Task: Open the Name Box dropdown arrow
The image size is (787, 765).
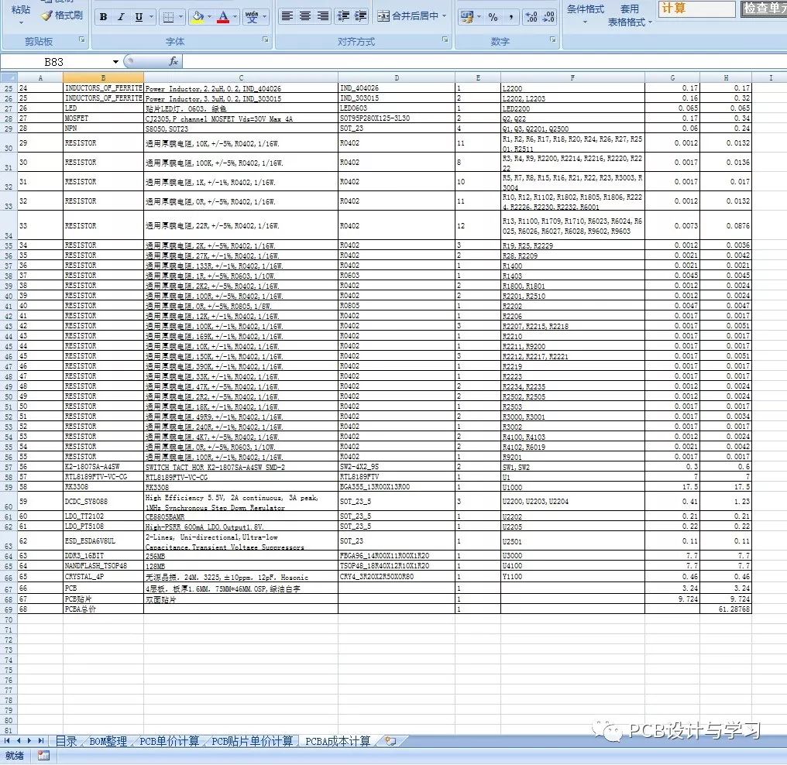Action: click(116, 61)
